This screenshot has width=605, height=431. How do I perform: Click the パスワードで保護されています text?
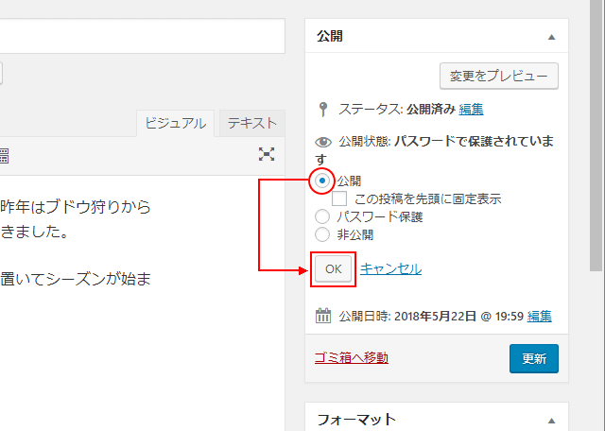point(435,150)
